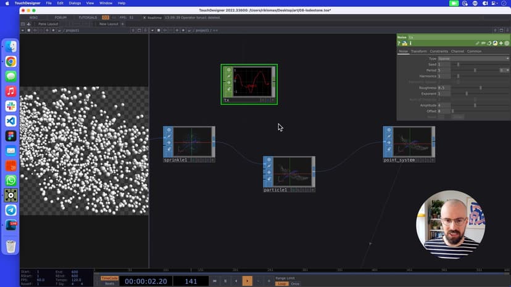Open the Pane Layout dropdown

(48, 24)
